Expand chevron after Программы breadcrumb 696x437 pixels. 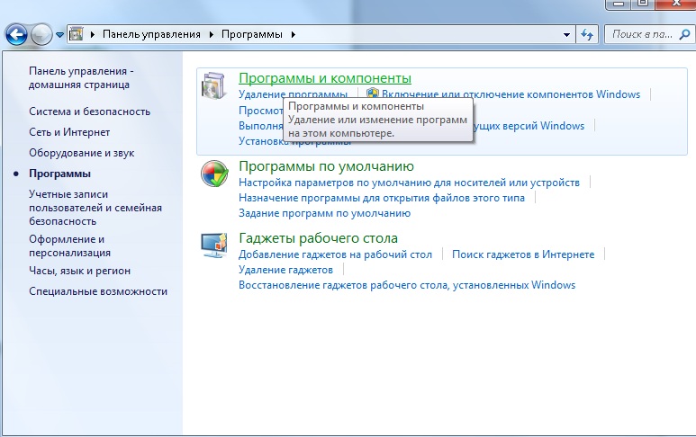click(293, 34)
